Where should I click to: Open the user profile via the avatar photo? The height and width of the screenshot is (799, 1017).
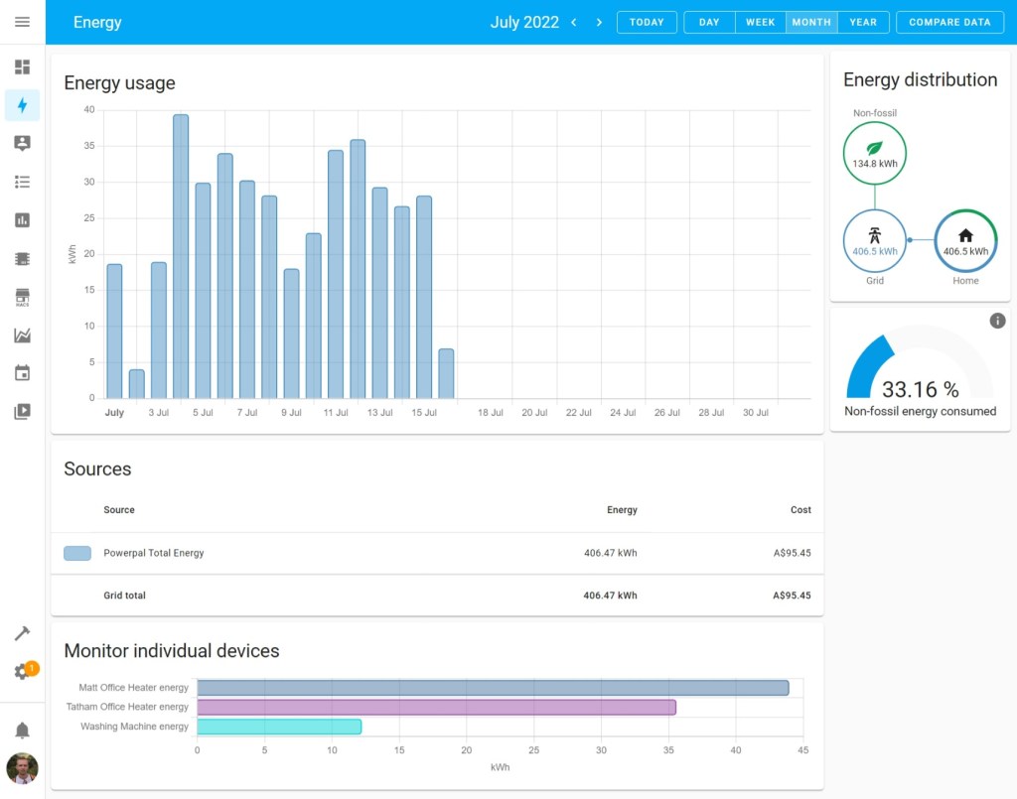click(22, 768)
